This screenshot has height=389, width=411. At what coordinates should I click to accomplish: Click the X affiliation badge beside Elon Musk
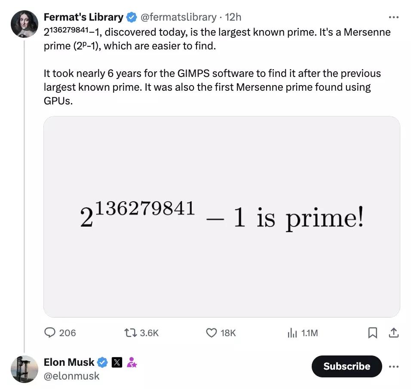tap(117, 362)
